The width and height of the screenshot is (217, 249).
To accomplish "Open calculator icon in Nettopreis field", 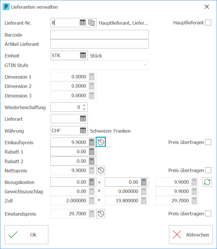I will coord(92,170).
